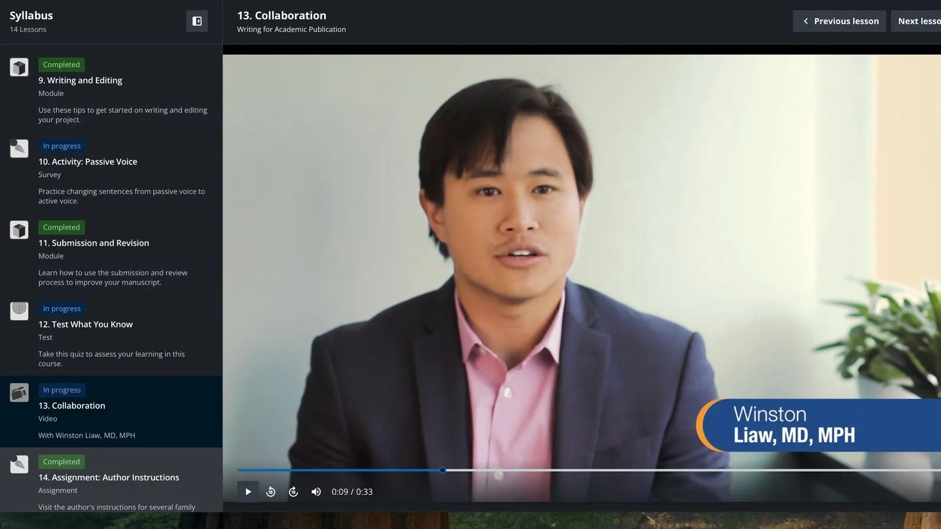
Task: Open lesson 12. Test What You Know
Action: click(x=85, y=324)
